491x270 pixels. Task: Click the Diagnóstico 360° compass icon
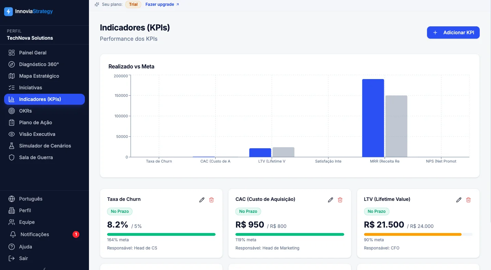click(12, 64)
